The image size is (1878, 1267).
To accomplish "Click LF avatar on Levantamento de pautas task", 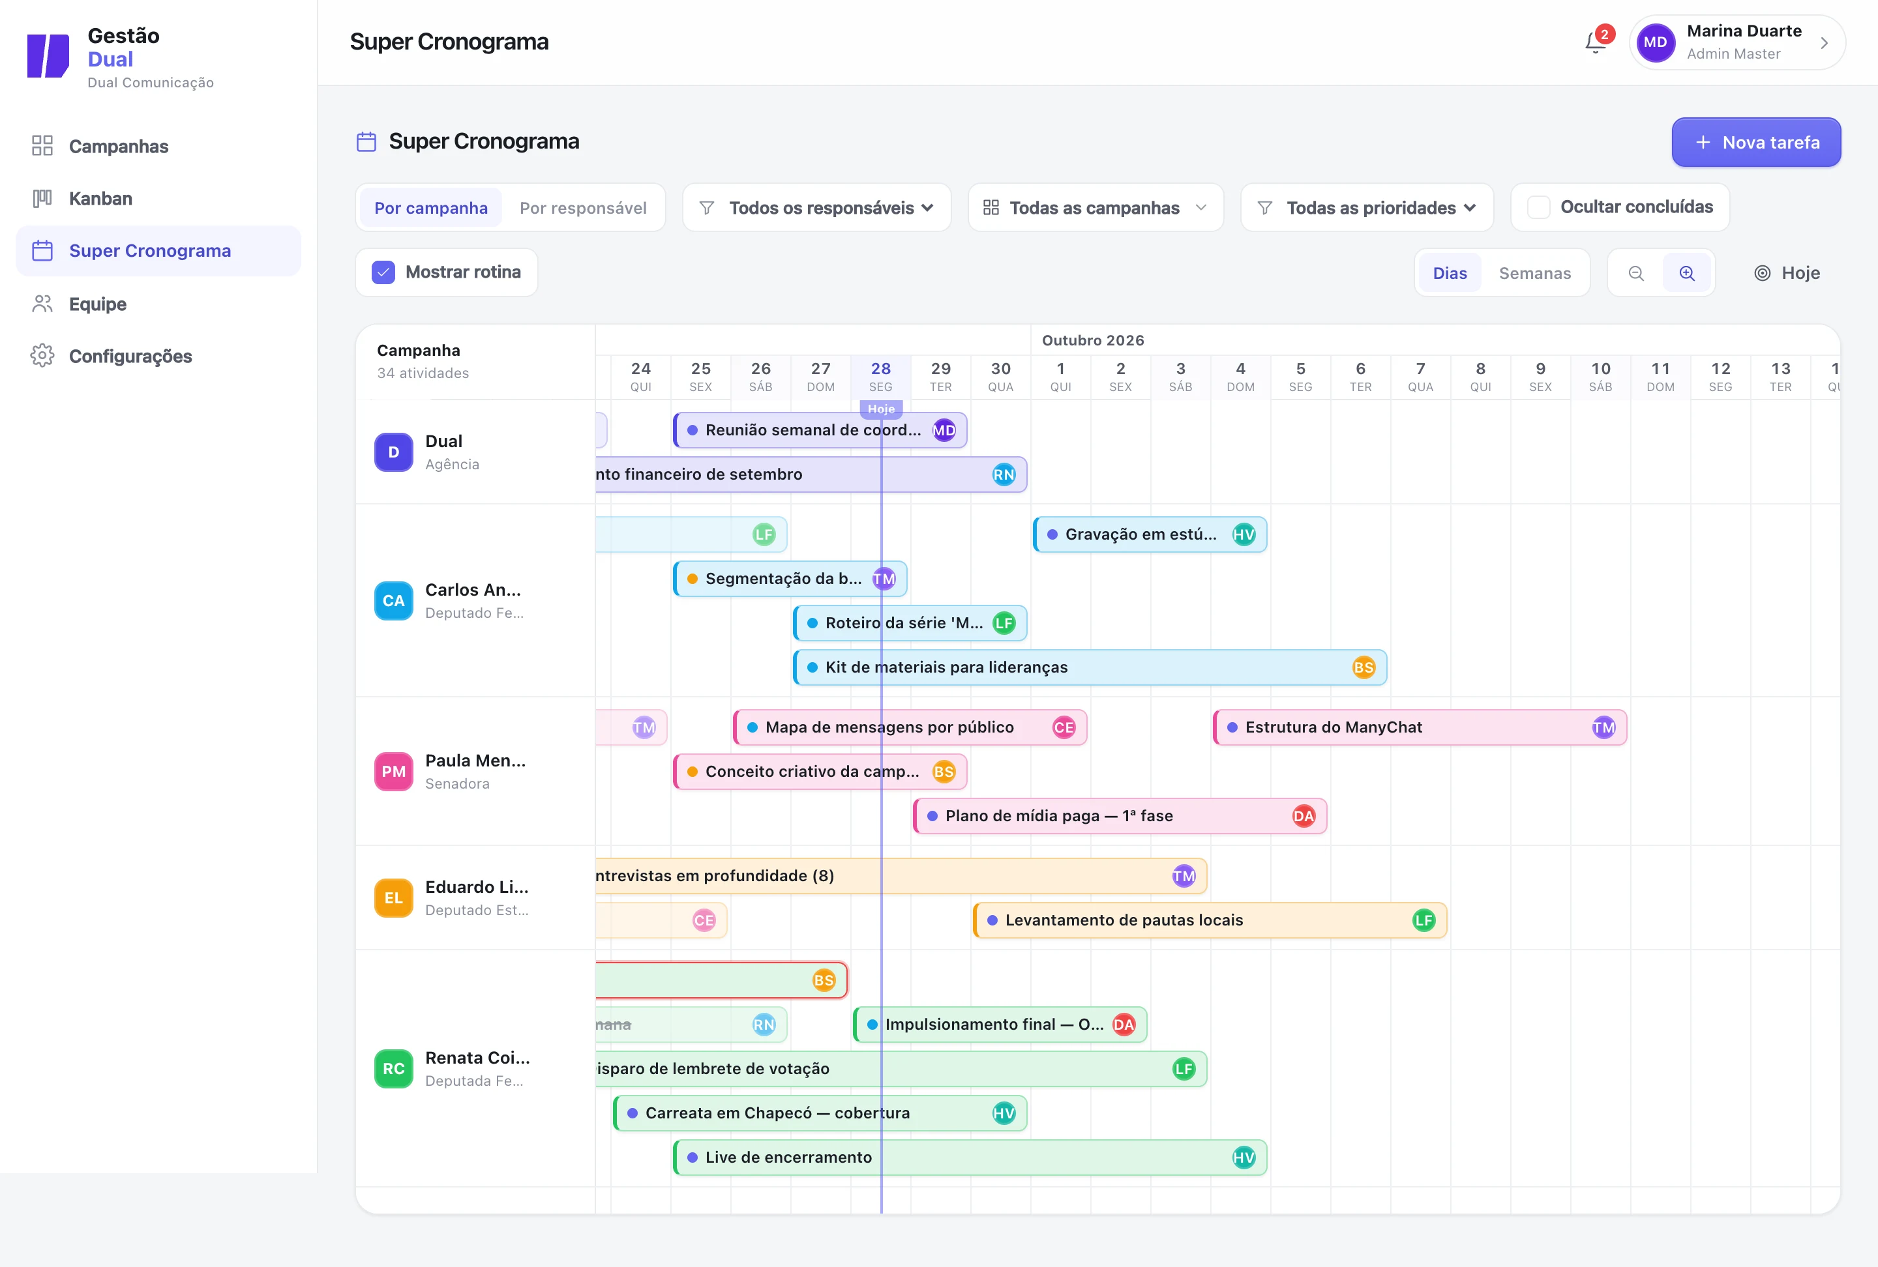I will point(1423,920).
